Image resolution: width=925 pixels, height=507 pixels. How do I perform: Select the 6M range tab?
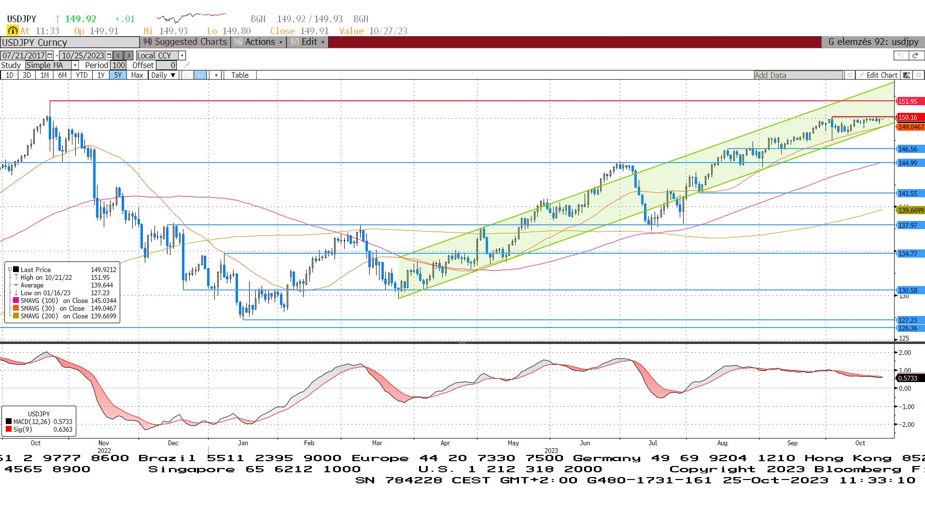tap(62, 75)
